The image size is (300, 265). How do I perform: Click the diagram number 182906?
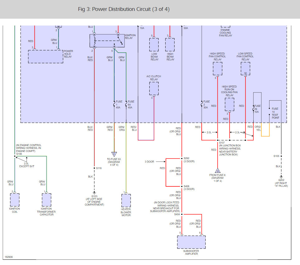pyautogui.click(x=9, y=257)
